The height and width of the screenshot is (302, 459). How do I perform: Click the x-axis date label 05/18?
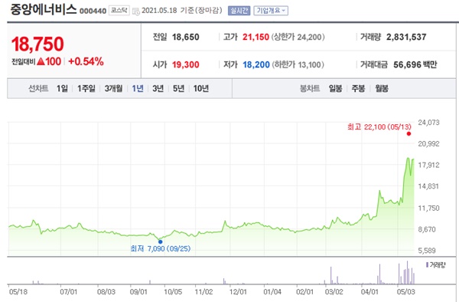click(x=18, y=292)
